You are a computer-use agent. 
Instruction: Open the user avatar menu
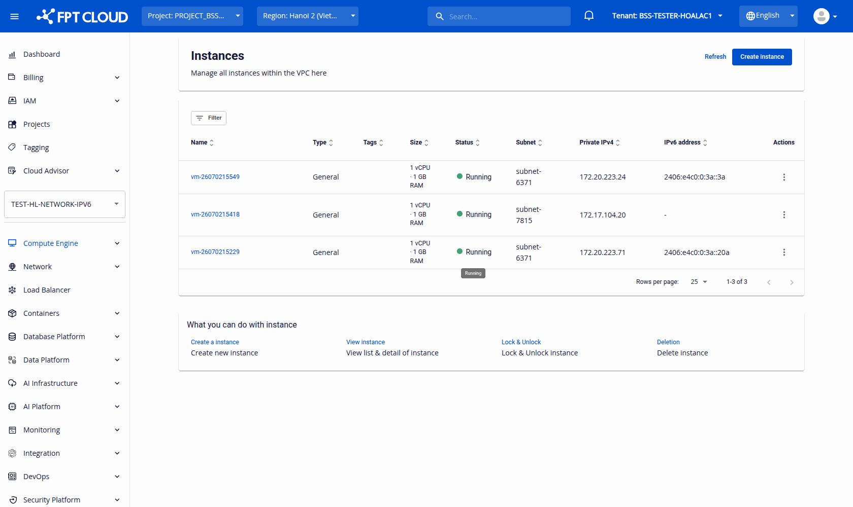point(825,16)
